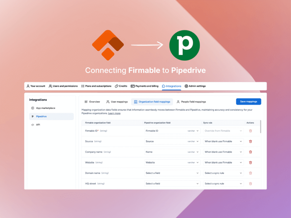Image resolution: width=291 pixels, height=218 pixels.
Task: Open the API integration section
Action: (38, 125)
